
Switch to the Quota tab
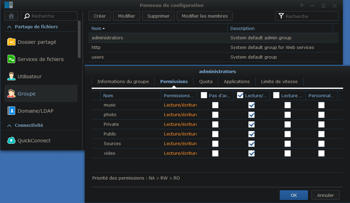coord(206,82)
